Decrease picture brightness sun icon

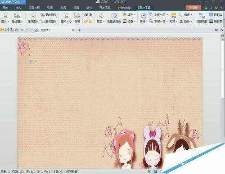click(90, 22)
